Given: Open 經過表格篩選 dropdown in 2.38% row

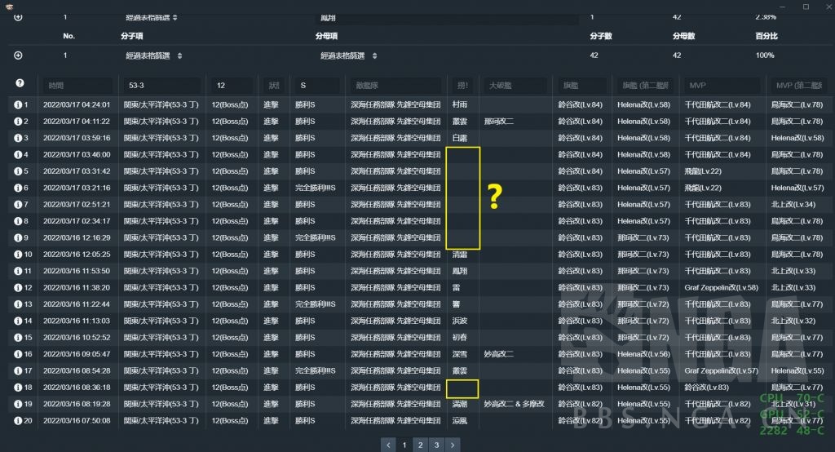Looking at the screenshot, I should point(153,17).
